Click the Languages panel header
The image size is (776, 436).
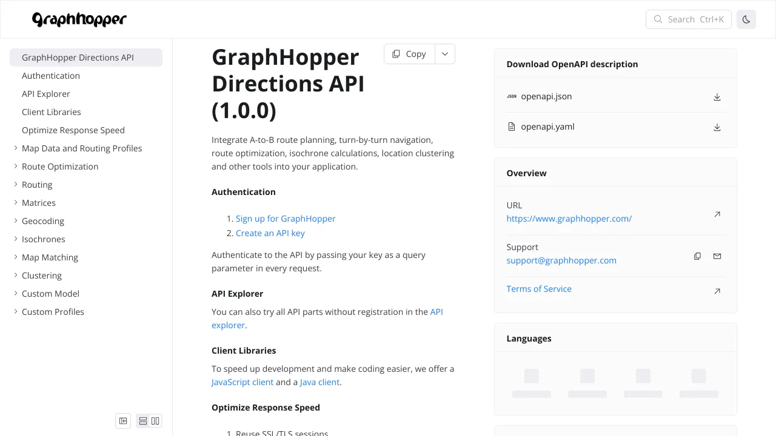tap(529, 339)
